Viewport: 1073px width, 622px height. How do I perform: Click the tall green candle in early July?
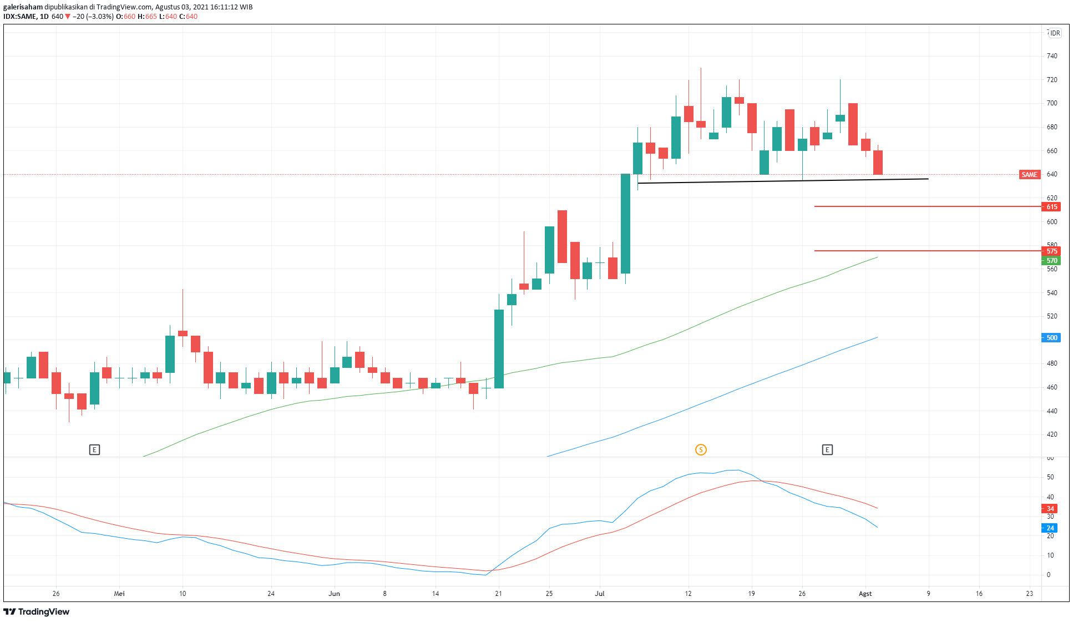(625, 224)
